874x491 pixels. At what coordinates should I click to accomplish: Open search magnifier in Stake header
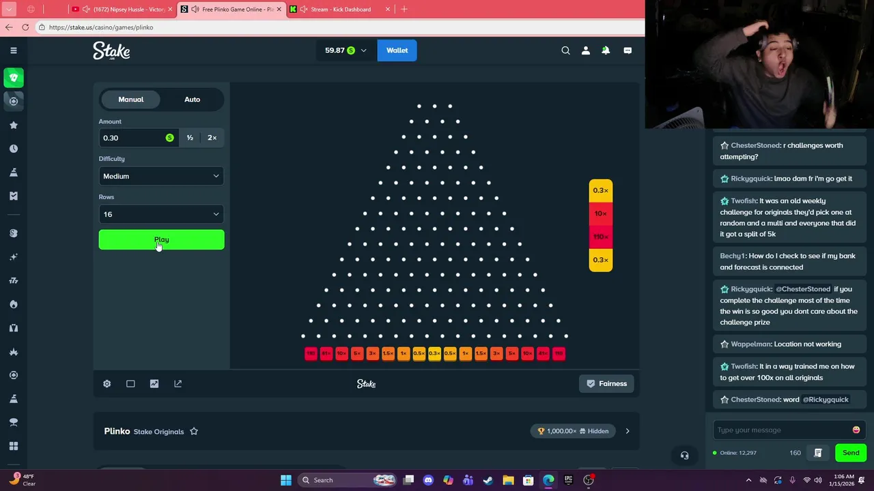[x=565, y=50]
